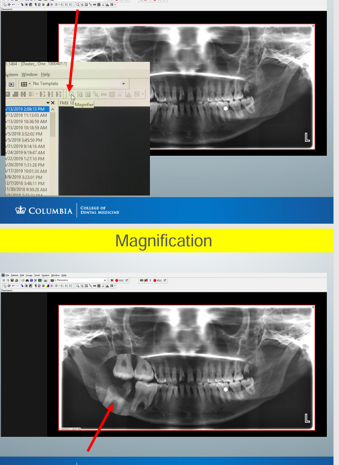Click the save disk icon in lower window toolbar
The height and width of the screenshot is (465, 339).
click(12, 280)
